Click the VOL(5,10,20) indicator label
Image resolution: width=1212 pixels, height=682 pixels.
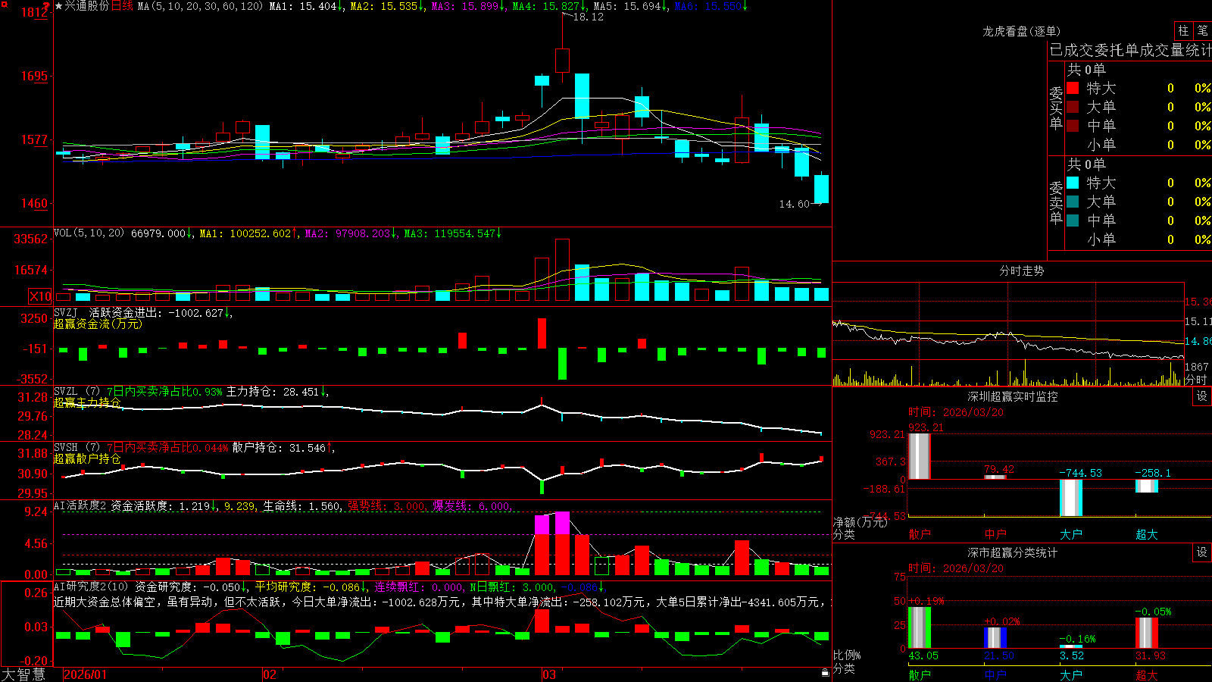[x=89, y=233]
